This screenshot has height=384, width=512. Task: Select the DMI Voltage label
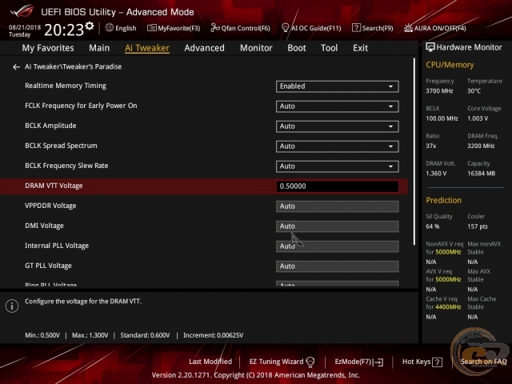click(x=45, y=226)
